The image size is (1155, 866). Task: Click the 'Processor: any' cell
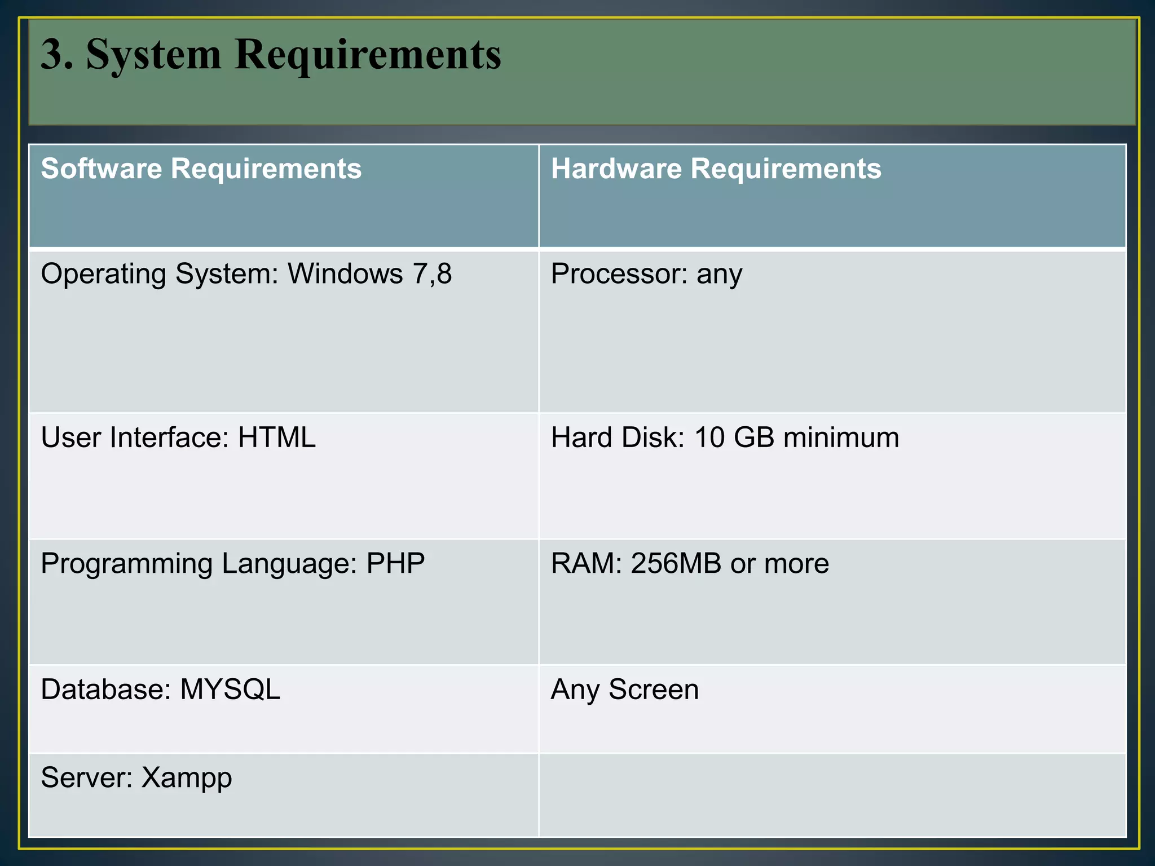coord(646,274)
